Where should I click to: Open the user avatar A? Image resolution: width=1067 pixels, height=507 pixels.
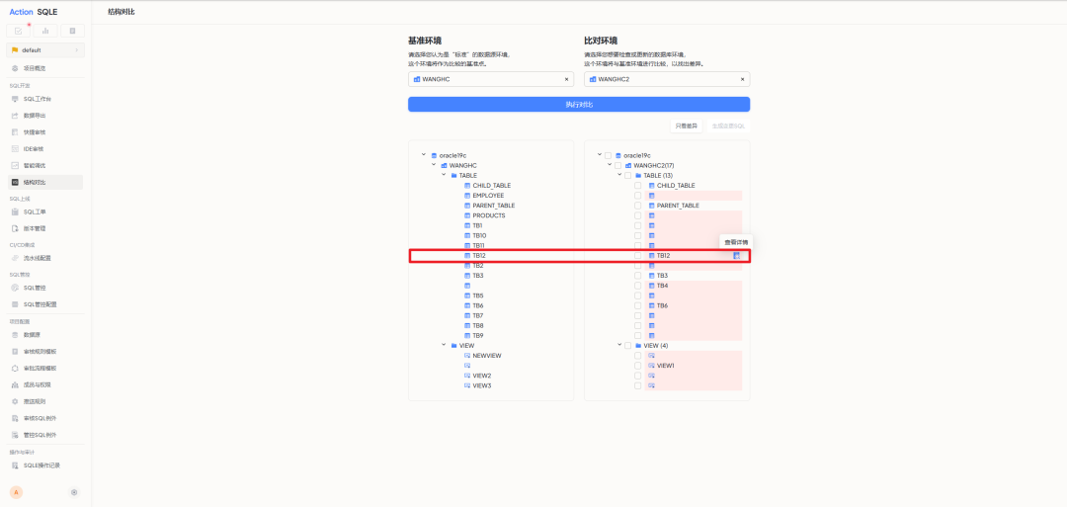pyautogui.click(x=17, y=492)
